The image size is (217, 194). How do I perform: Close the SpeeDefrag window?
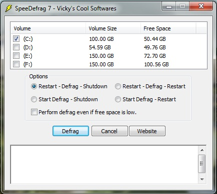[x=201, y=6]
